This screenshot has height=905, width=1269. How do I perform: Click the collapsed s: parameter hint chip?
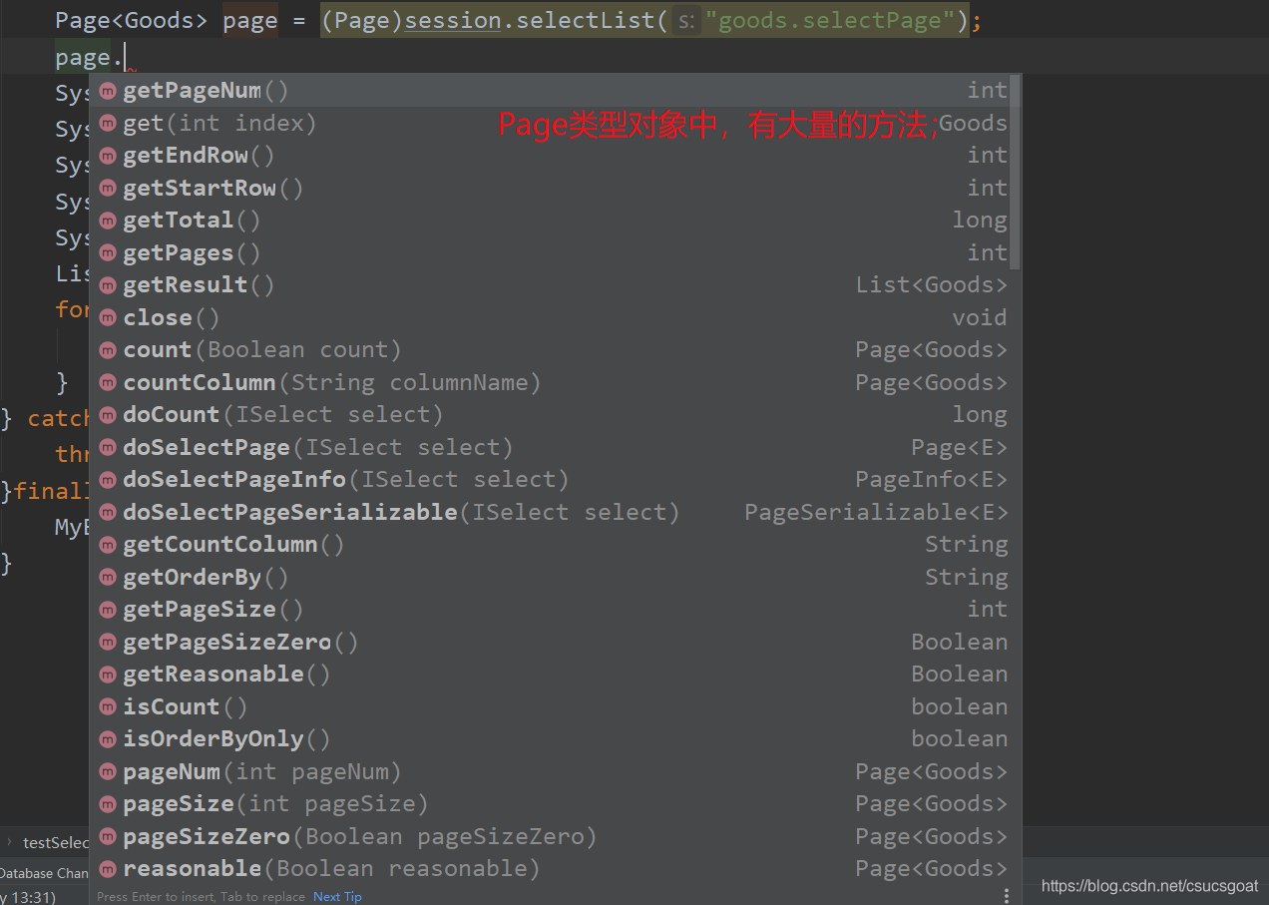tap(684, 20)
